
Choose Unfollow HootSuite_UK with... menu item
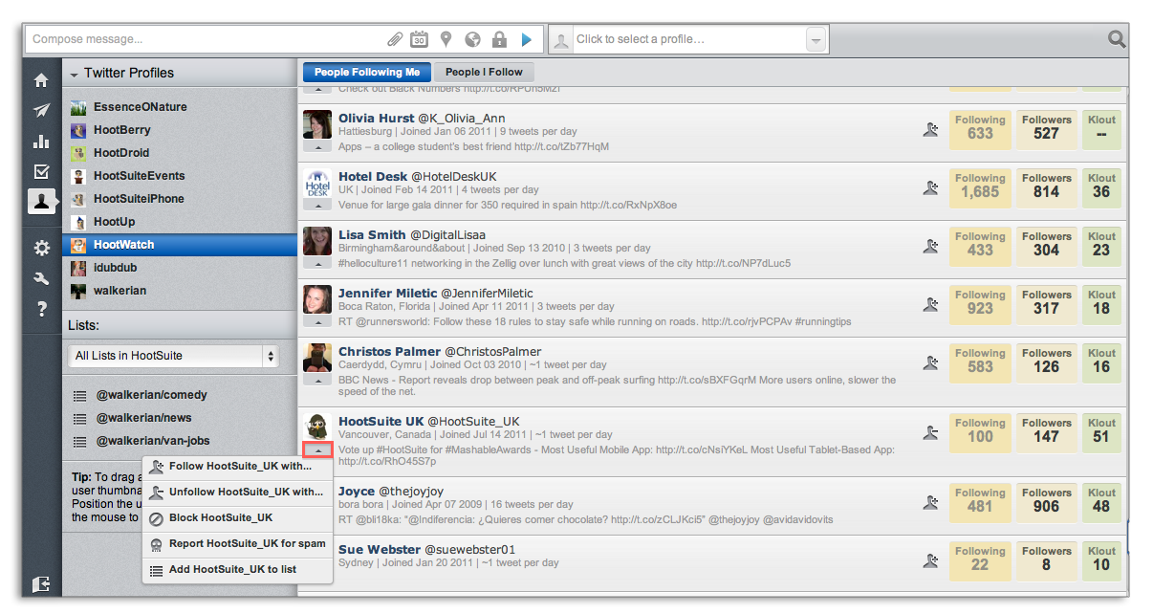point(238,493)
